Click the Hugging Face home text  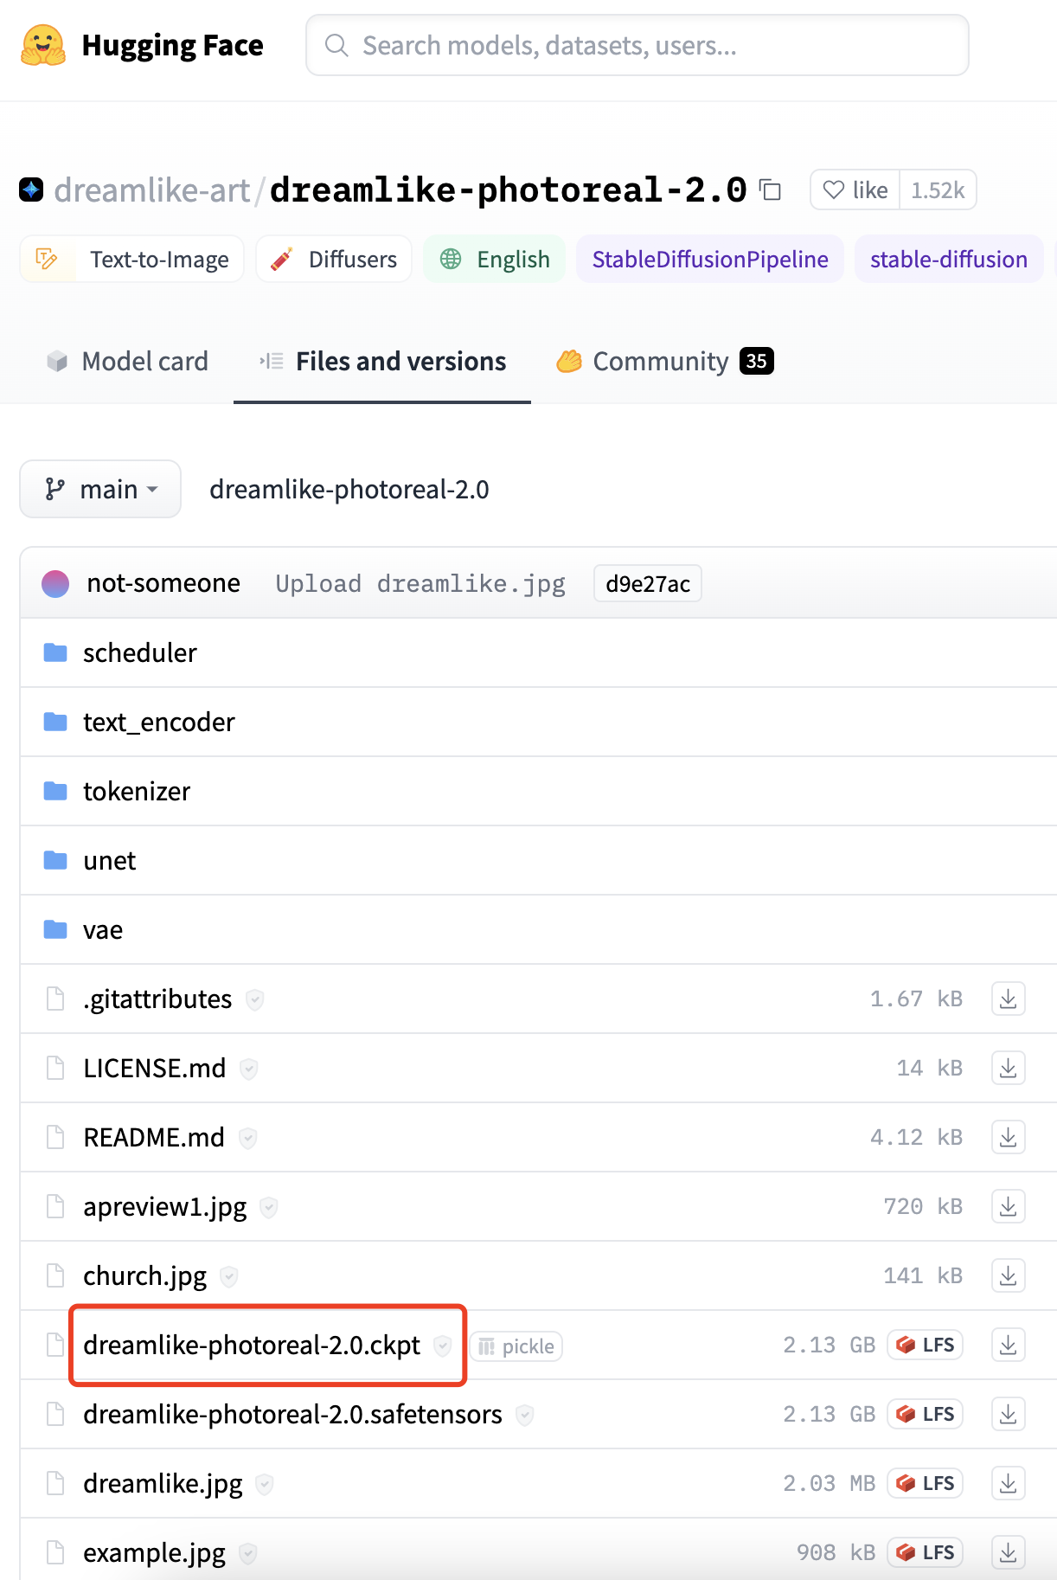[172, 45]
